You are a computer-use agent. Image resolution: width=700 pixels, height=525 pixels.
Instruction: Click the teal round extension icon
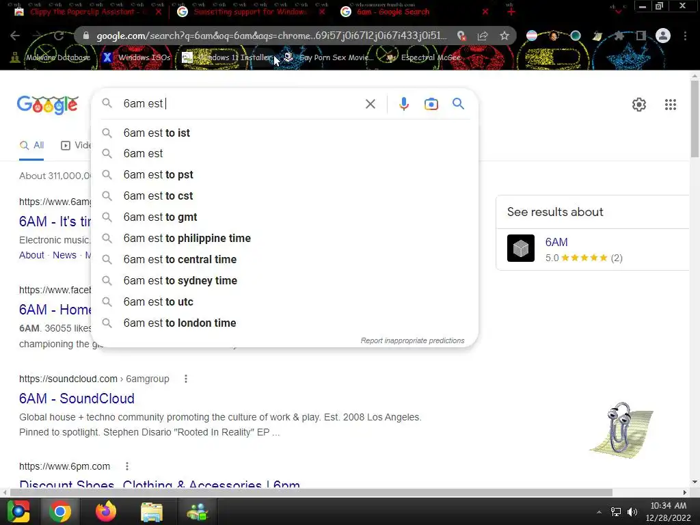pos(576,36)
